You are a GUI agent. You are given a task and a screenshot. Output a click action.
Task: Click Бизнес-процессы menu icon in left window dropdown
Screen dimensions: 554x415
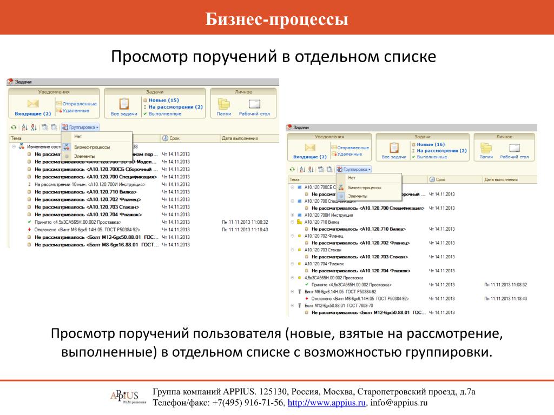click(x=67, y=147)
